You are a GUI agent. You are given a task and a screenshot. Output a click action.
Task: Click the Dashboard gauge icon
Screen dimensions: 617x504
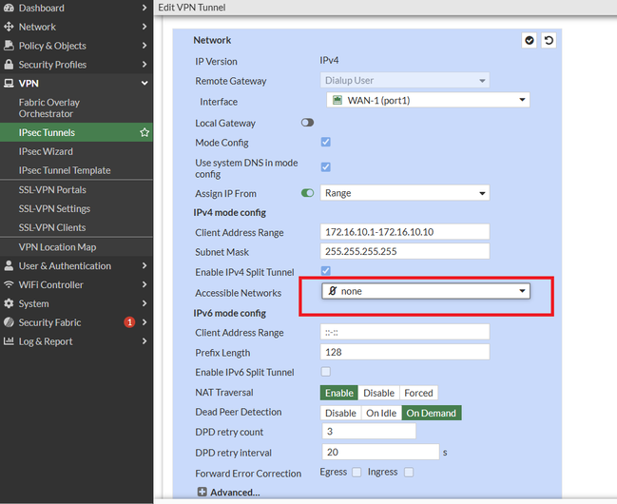pos(9,8)
